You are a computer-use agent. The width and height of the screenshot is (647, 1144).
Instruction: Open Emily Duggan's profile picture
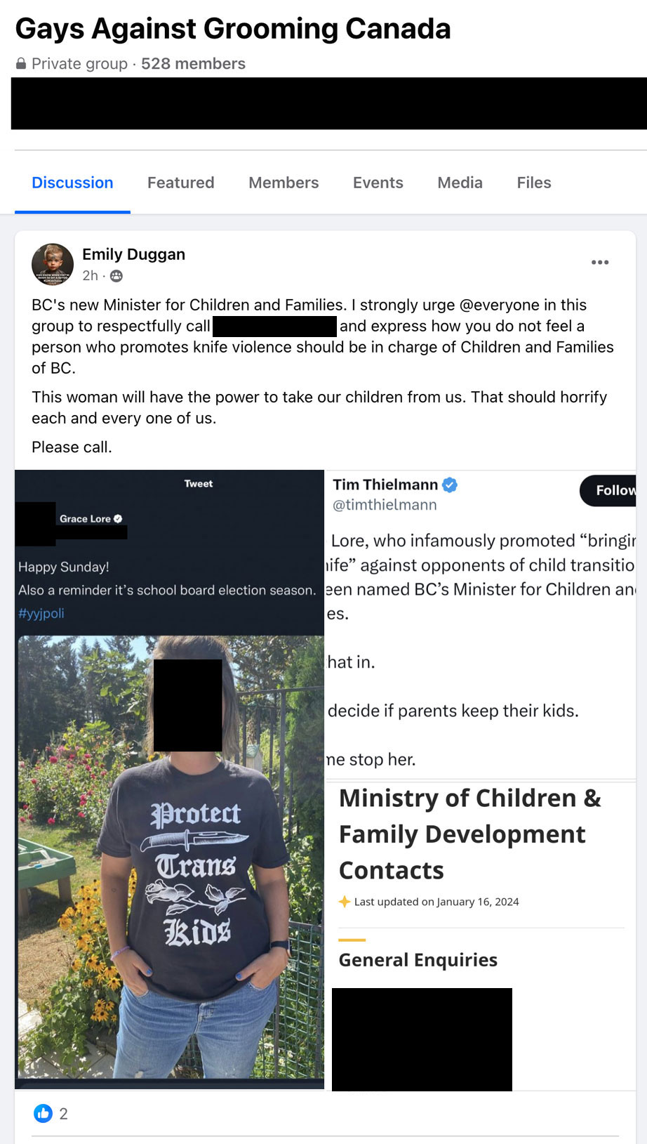click(53, 265)
